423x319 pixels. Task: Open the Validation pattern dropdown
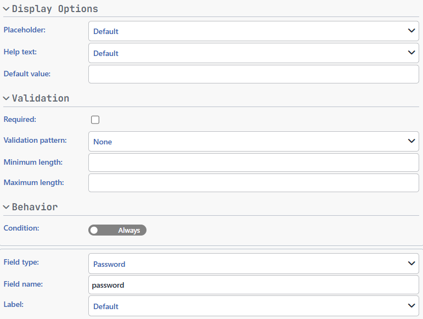coord(253,142)
